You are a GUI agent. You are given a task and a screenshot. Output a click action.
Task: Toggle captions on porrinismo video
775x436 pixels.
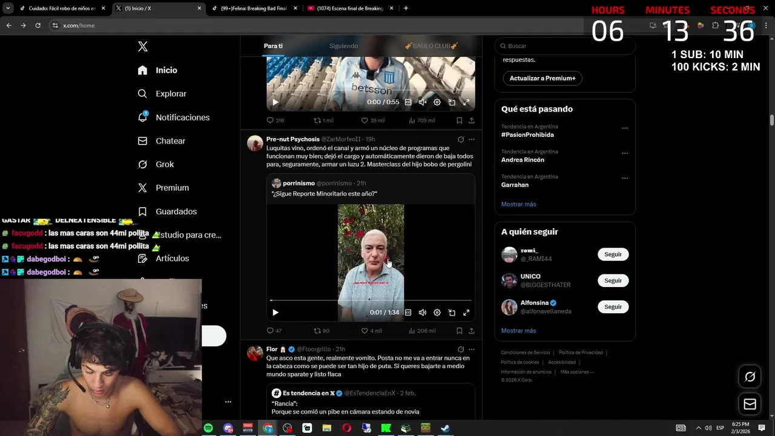click(408, 312)
